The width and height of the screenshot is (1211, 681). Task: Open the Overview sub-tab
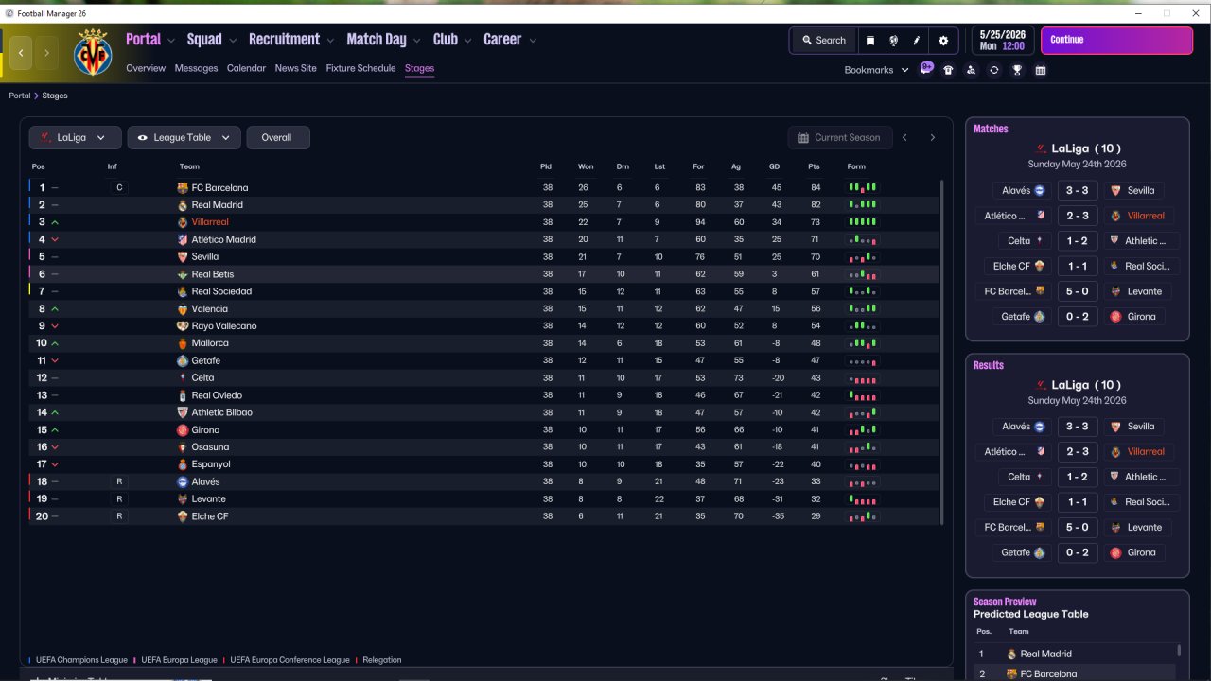[146, 69]
